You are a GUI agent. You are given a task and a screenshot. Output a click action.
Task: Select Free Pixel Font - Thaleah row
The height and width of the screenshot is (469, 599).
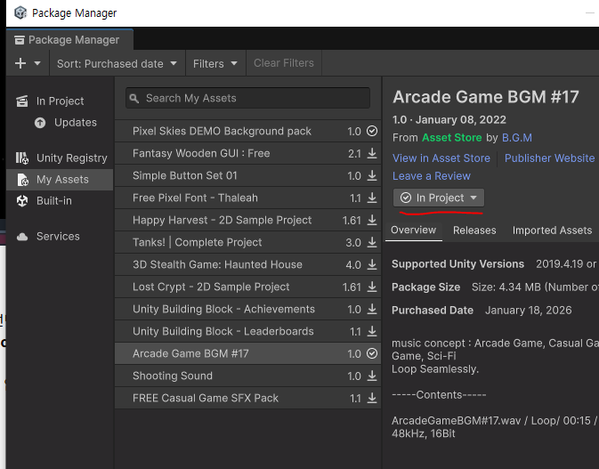tap(247, 198)
